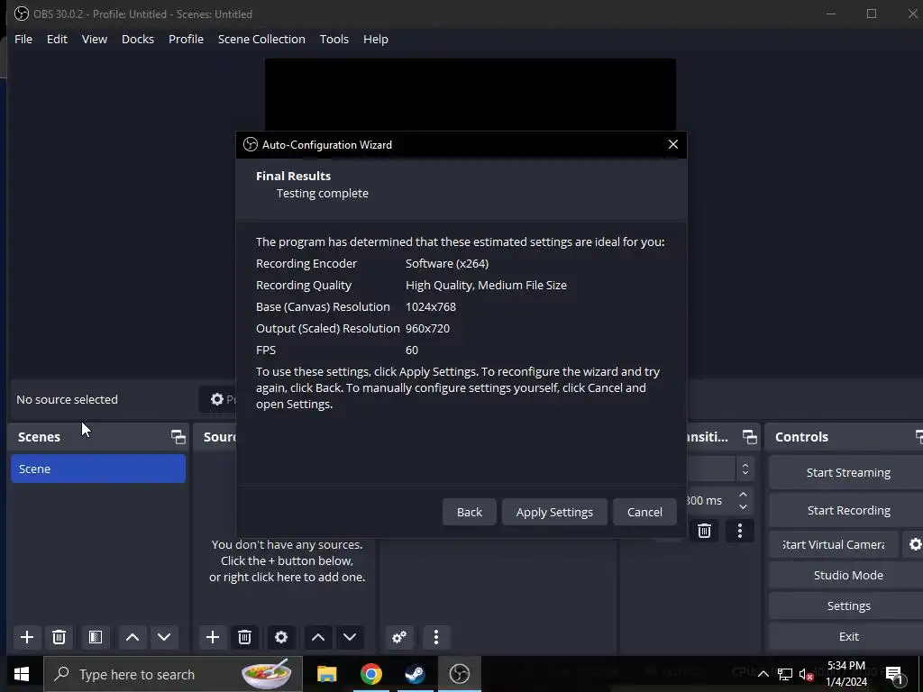Click "Final Results" heading

click(293, 176)
